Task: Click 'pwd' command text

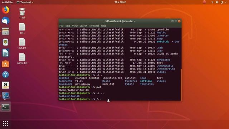Action: (x=99, y=87)
